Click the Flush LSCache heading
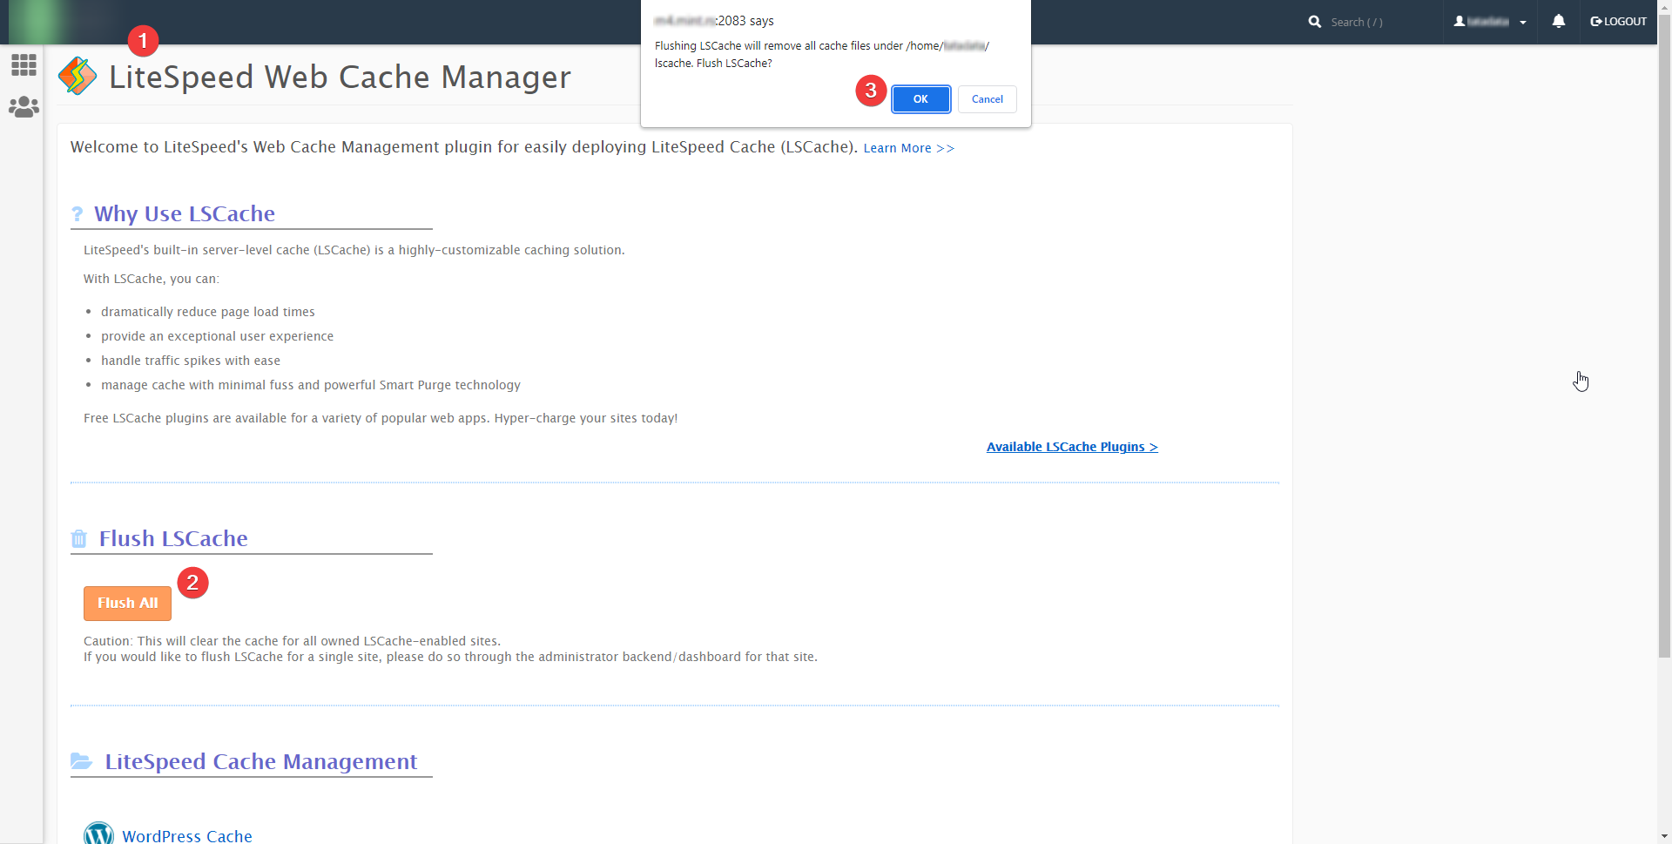1672x844 pixels. click(x=173, y=538)
